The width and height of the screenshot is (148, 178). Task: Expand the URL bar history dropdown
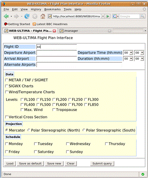coord(103,16)
